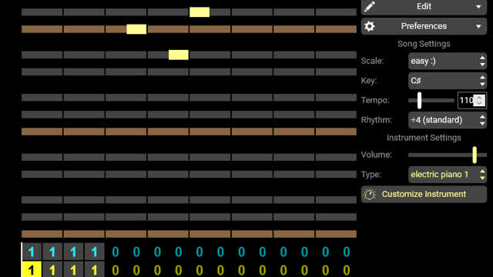This screenshot has height=277, width=493.
Task: Select bar 2 pattern of the cyan channel
Action: click(x=52, y=252)
